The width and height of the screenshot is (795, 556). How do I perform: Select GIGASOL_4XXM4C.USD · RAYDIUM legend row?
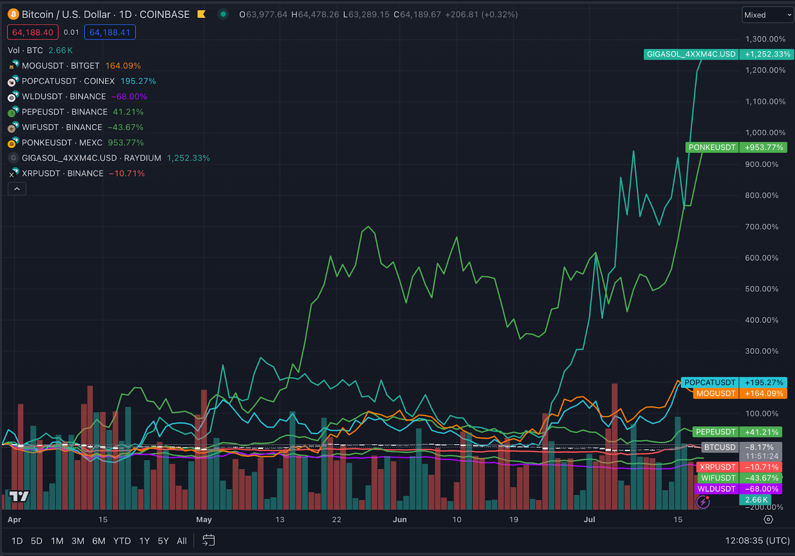point(109,158)
